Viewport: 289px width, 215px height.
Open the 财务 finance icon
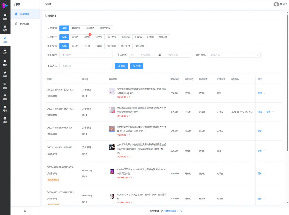tap(5, 84)
